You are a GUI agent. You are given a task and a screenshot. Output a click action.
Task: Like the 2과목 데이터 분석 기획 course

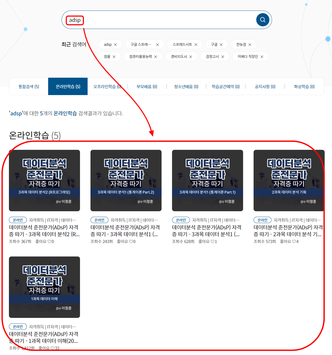coord(294,241)
